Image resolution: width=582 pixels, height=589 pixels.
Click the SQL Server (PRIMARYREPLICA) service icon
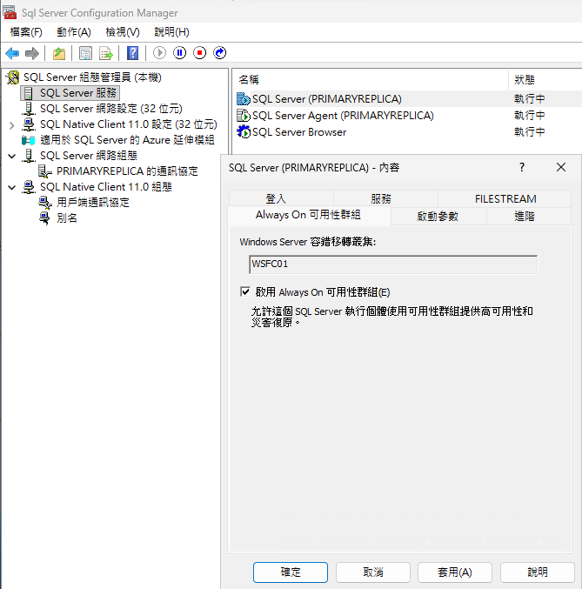[244, 99]
